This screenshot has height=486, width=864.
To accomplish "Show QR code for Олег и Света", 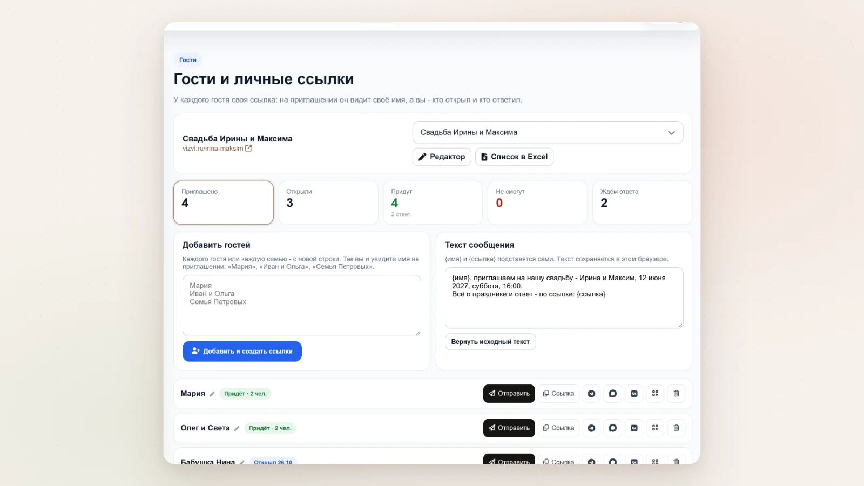I will point(655,428).
